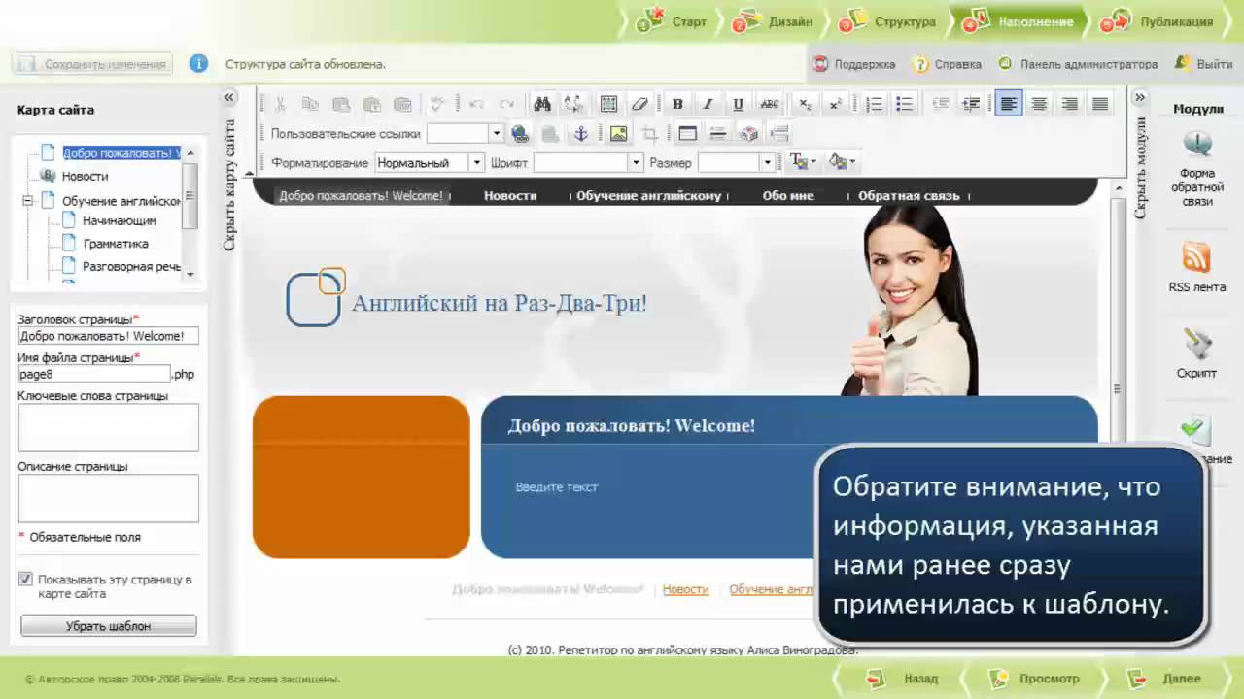Toggle italic formatting
The width and height of the screenshot is (1244, 699).
point(708,104)
